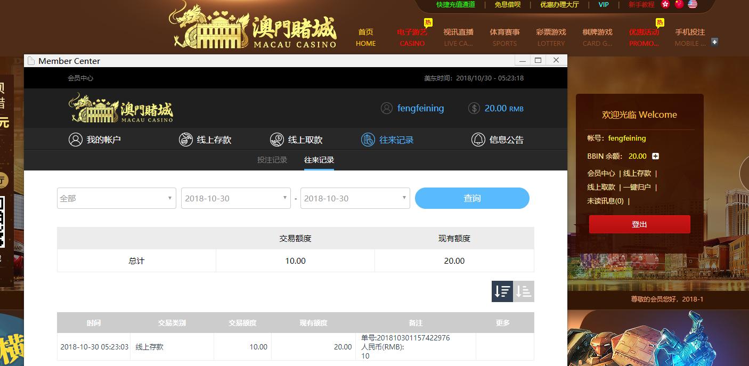The width and height of the screenshot is (749, 366).
Task: Click the 查询 search button
Action: point(472,198)
